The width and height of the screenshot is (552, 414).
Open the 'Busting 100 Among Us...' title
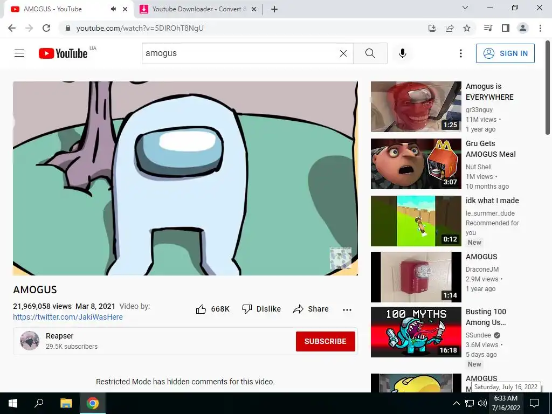point(486,317)
